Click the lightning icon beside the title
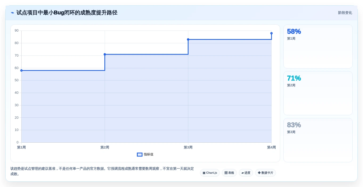The image size is (363, 187). (x=13, y=13)
